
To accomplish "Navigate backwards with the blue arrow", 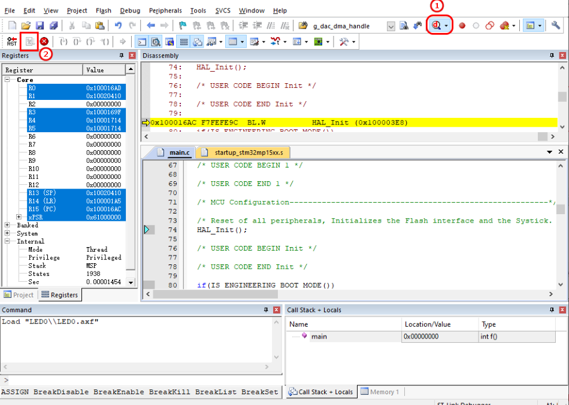I will pos(150,26).
